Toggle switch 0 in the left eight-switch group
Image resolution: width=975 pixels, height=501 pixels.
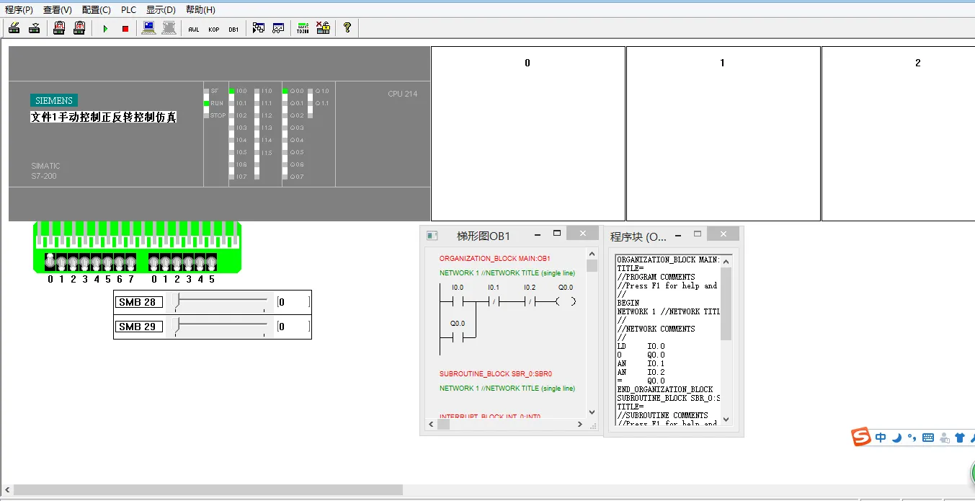(x=50, y=262)
